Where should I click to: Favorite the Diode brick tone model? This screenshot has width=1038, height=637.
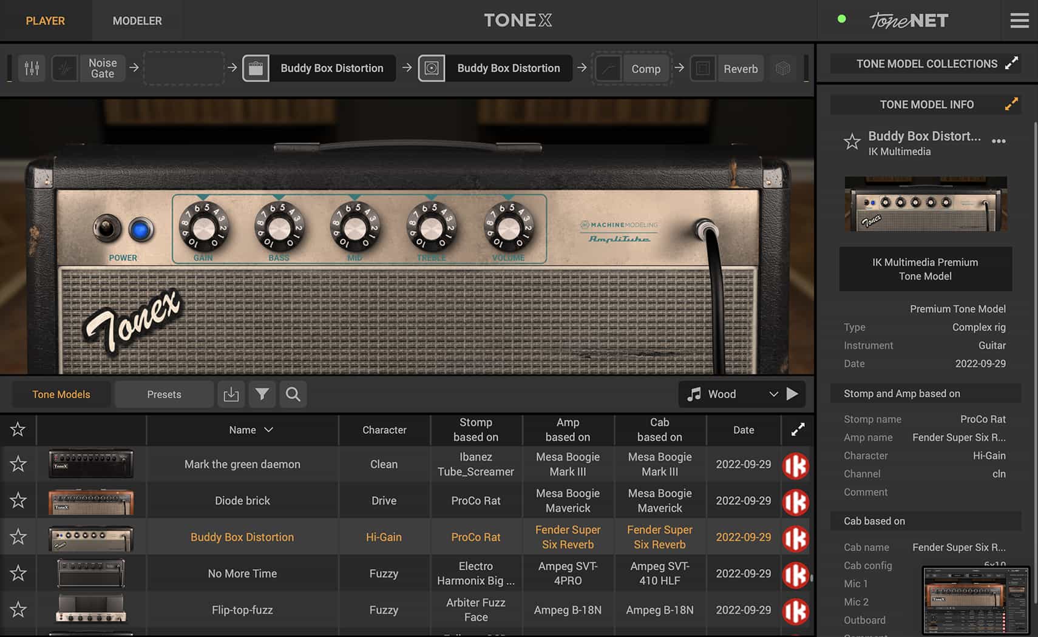click(18, 500)
